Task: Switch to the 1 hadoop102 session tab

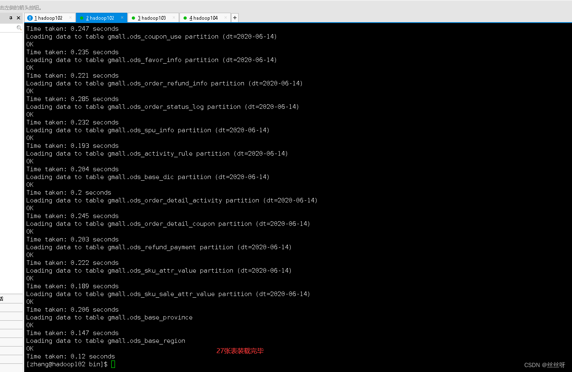Action: [x=50, y=18]
